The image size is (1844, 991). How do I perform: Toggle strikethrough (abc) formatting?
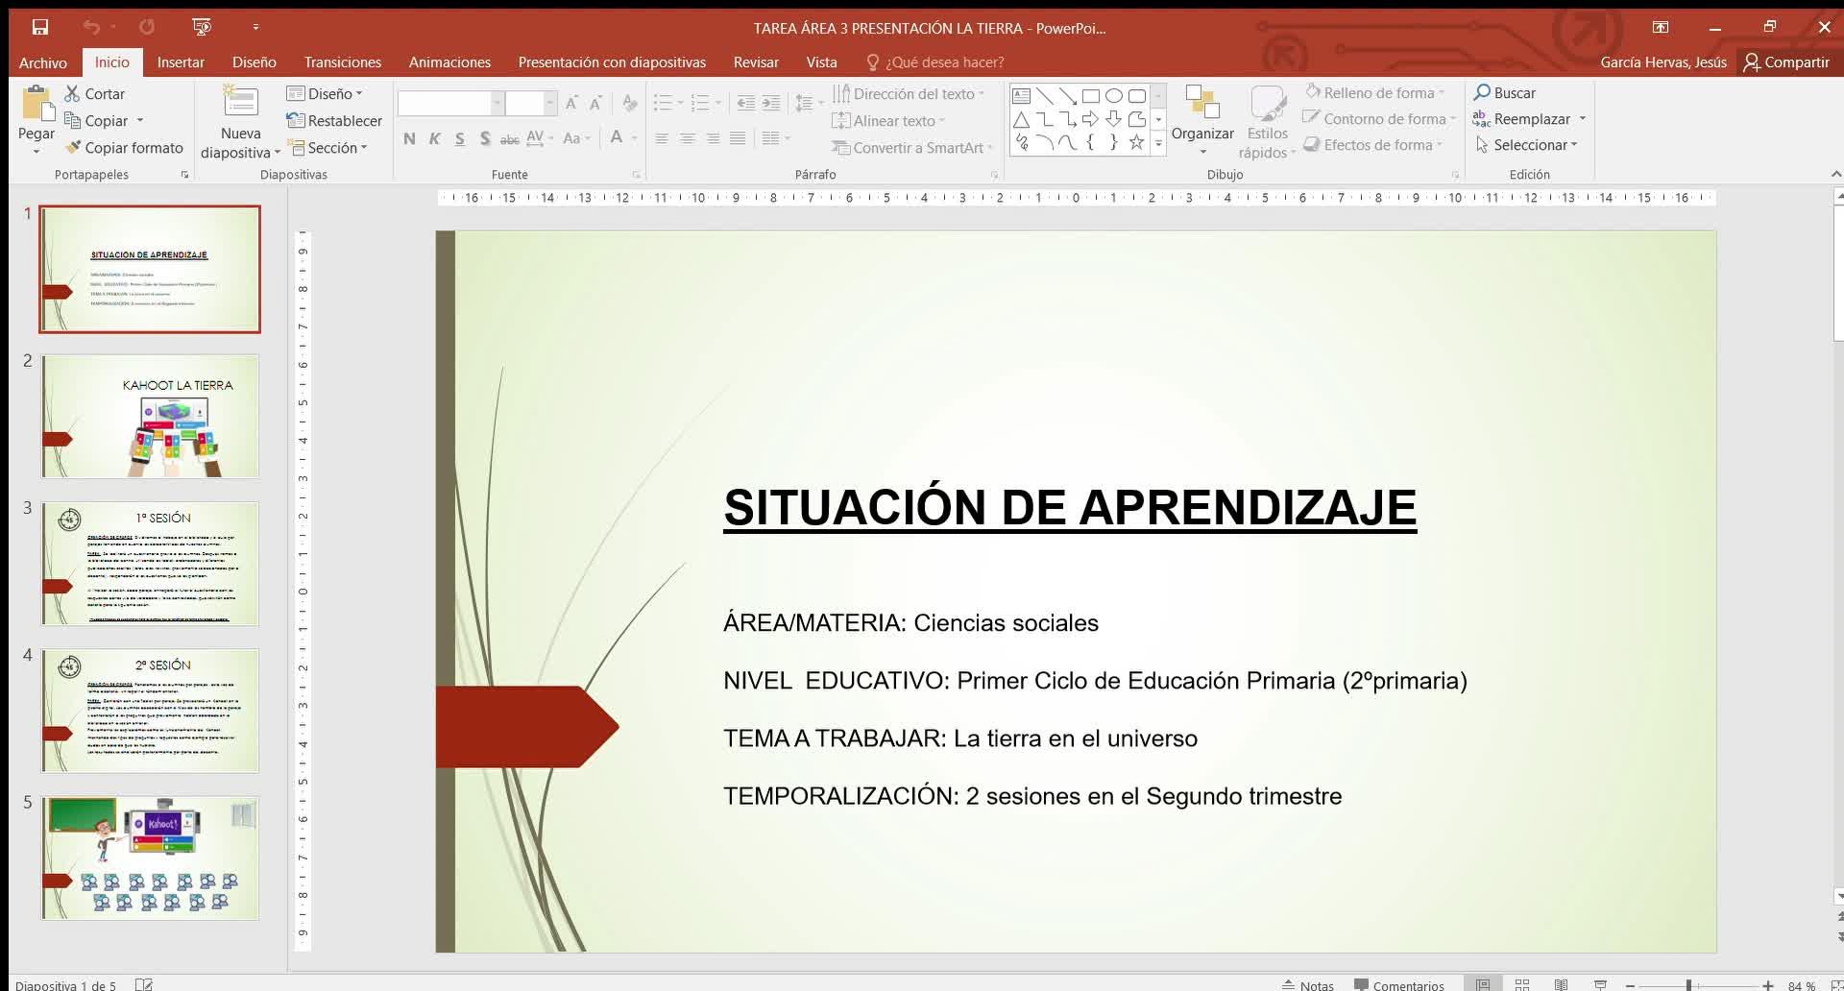tap(510, 138)
